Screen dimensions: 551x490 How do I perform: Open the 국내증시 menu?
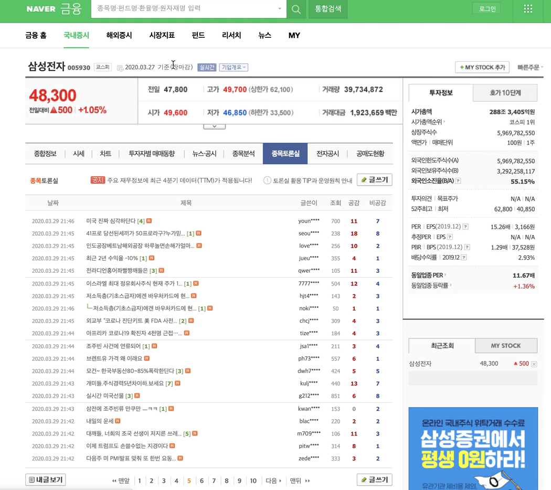click(76, 35)
